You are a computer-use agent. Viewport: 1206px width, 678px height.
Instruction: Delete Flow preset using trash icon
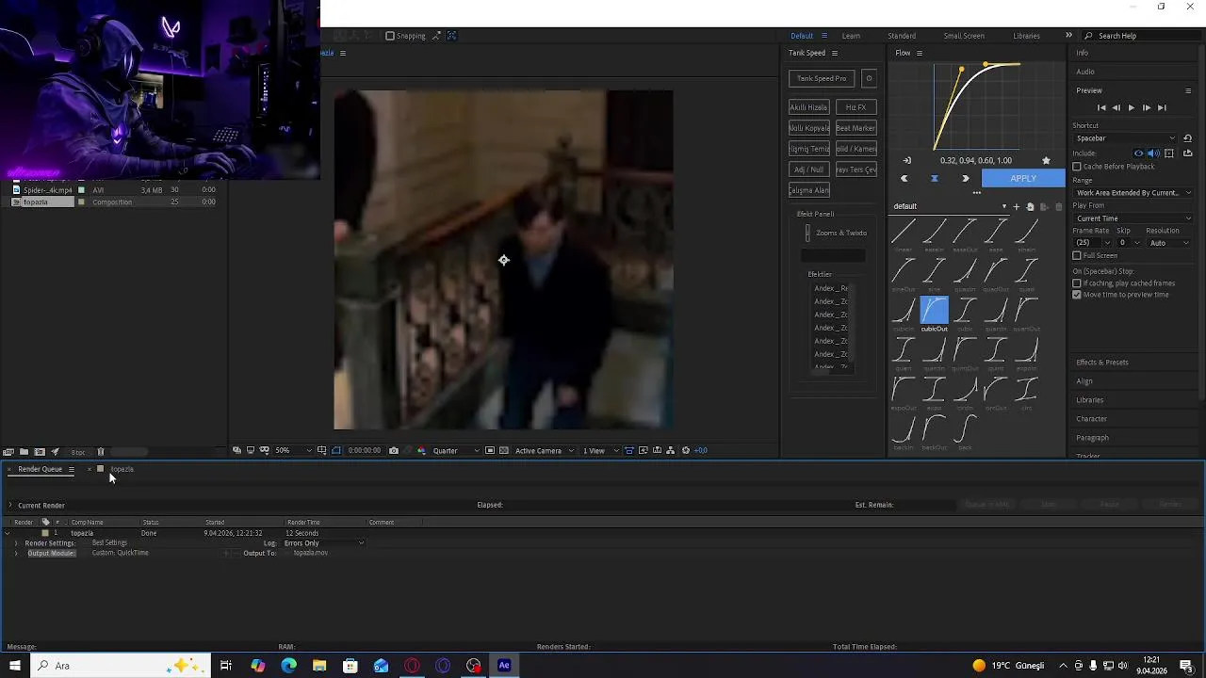click(1058, 206)
